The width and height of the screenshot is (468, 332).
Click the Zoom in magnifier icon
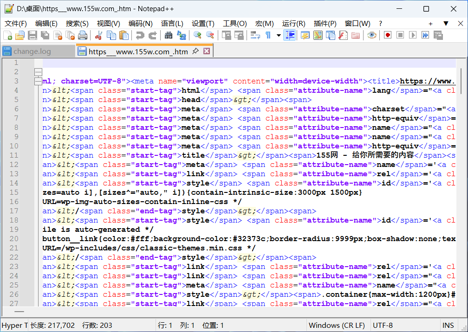point(197,35)
